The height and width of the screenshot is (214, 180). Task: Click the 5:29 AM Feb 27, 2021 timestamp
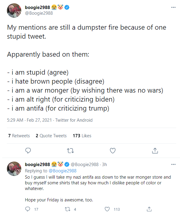pyautogui.click(x=29, y=120)
